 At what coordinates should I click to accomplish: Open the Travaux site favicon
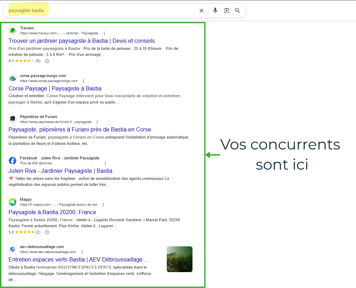tap(12, 30)
